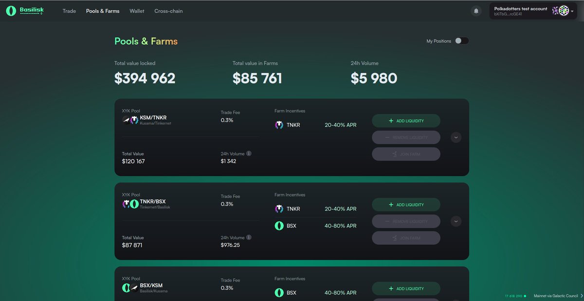Open the Pools & Farms tab
This screenshot has width=584, height=301.
coord(103,11)
